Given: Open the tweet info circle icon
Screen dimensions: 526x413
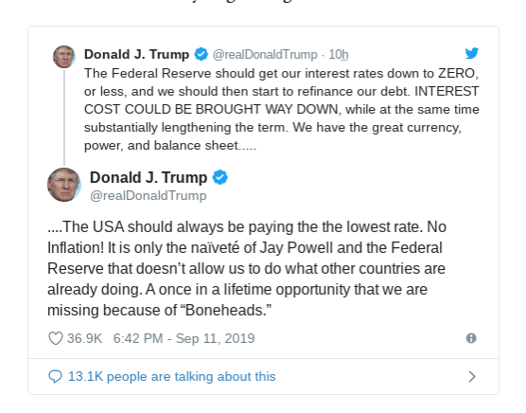Looking at the screenshot, I should tap(471, 338).
